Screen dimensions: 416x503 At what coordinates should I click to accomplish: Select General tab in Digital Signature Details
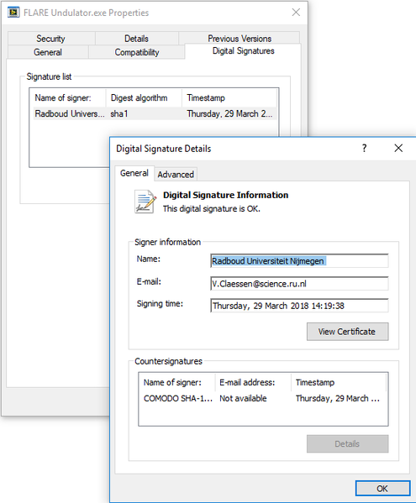point(134,173)
